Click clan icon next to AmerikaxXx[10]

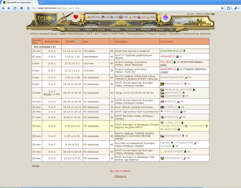[162, 152]
